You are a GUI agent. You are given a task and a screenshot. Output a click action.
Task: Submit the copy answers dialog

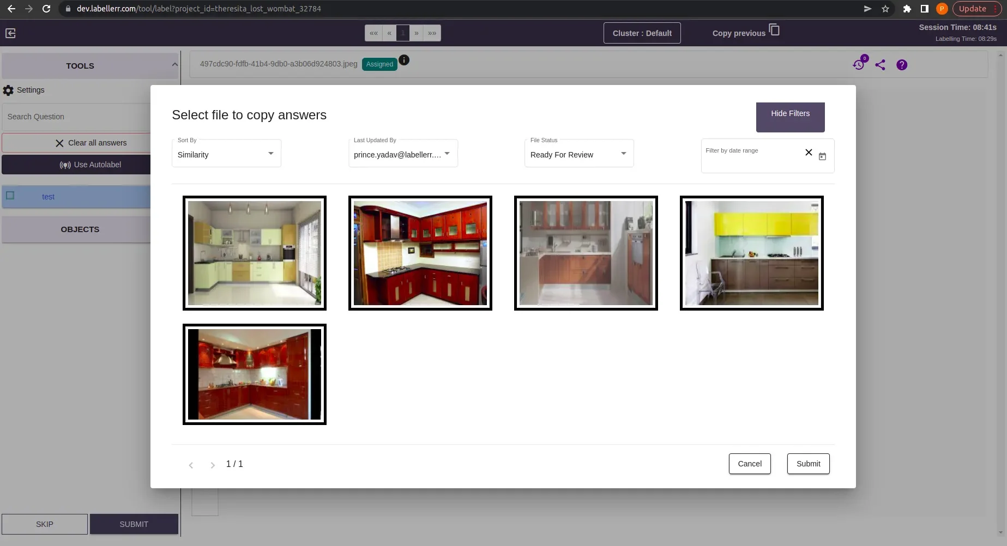pyautogui.click(x=808, y=464)
